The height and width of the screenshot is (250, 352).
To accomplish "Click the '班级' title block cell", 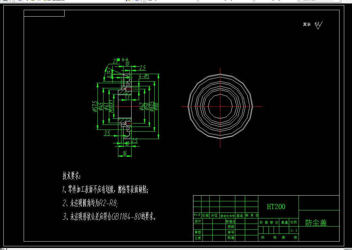I will coord(231,227).
